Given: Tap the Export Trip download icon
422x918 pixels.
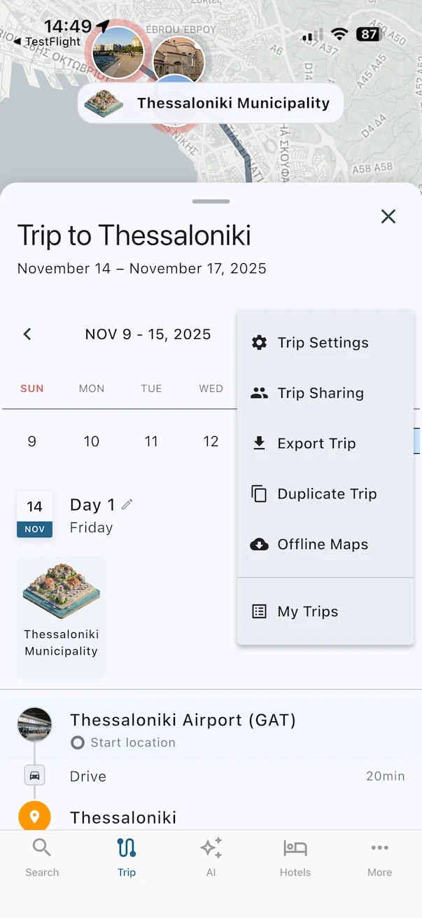Looking at the screenshot, I should [x=259, y=443].
